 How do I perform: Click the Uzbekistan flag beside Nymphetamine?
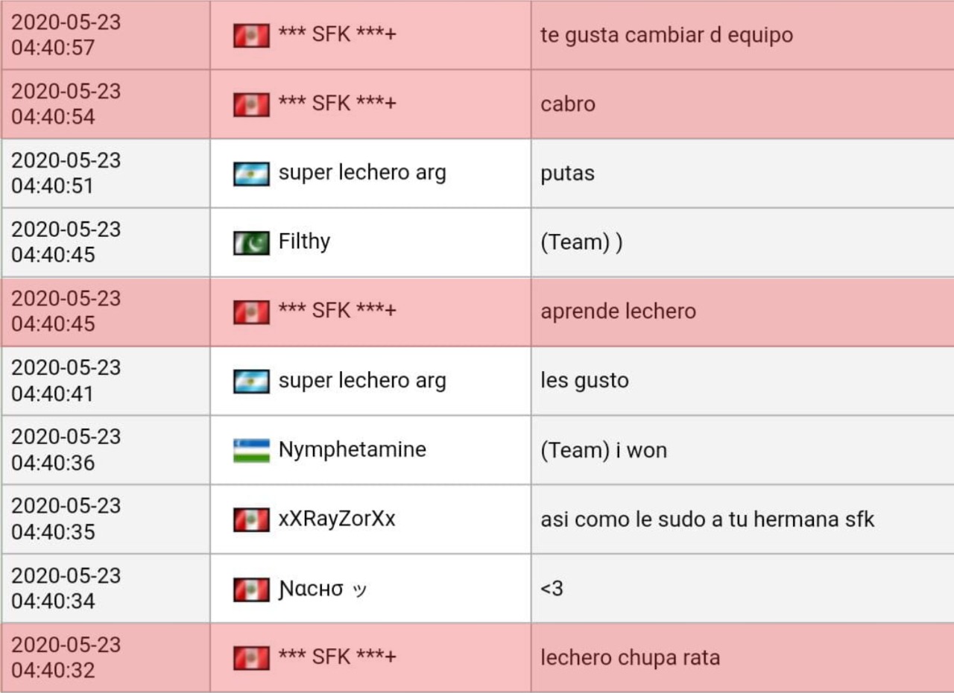[251, 451]
